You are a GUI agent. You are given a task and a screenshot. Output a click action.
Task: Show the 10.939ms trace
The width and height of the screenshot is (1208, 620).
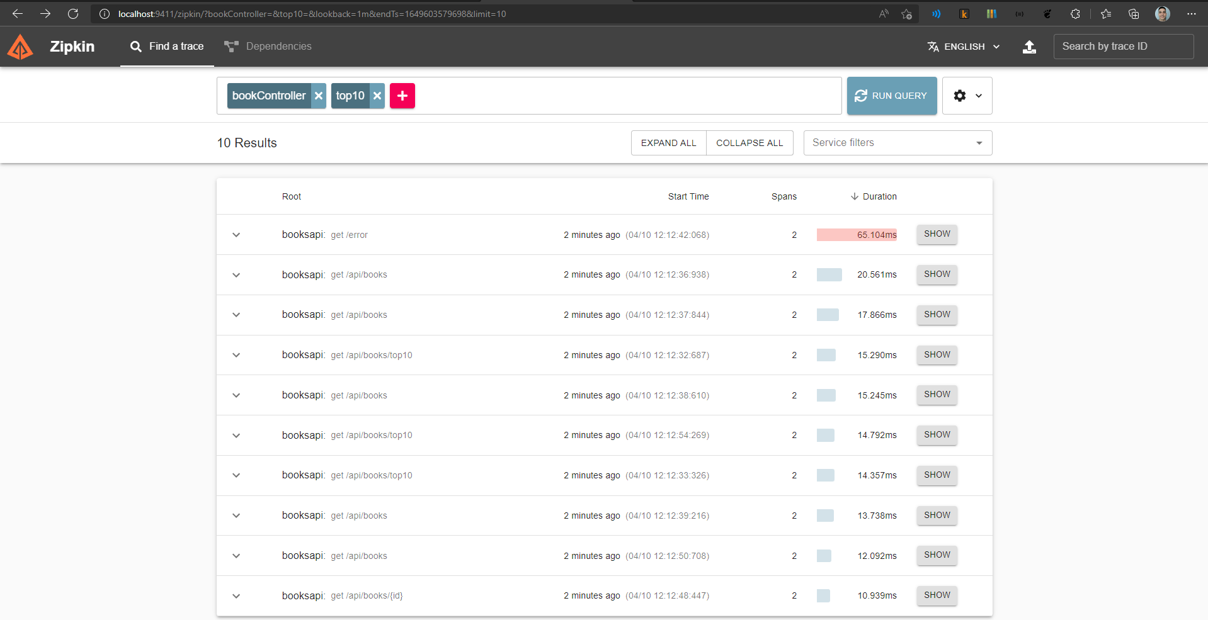pyautogui.click(x=937, y=595)
